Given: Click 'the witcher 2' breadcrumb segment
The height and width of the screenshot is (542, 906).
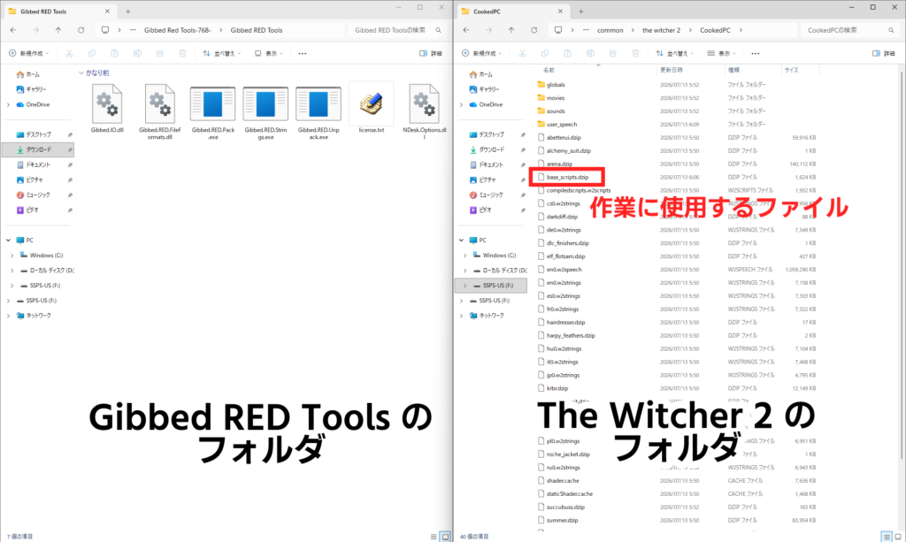Looking at the screenshot, I should [662, 30].
